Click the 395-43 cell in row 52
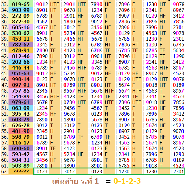This screenshot has width=185, height=190. (21, 114)
